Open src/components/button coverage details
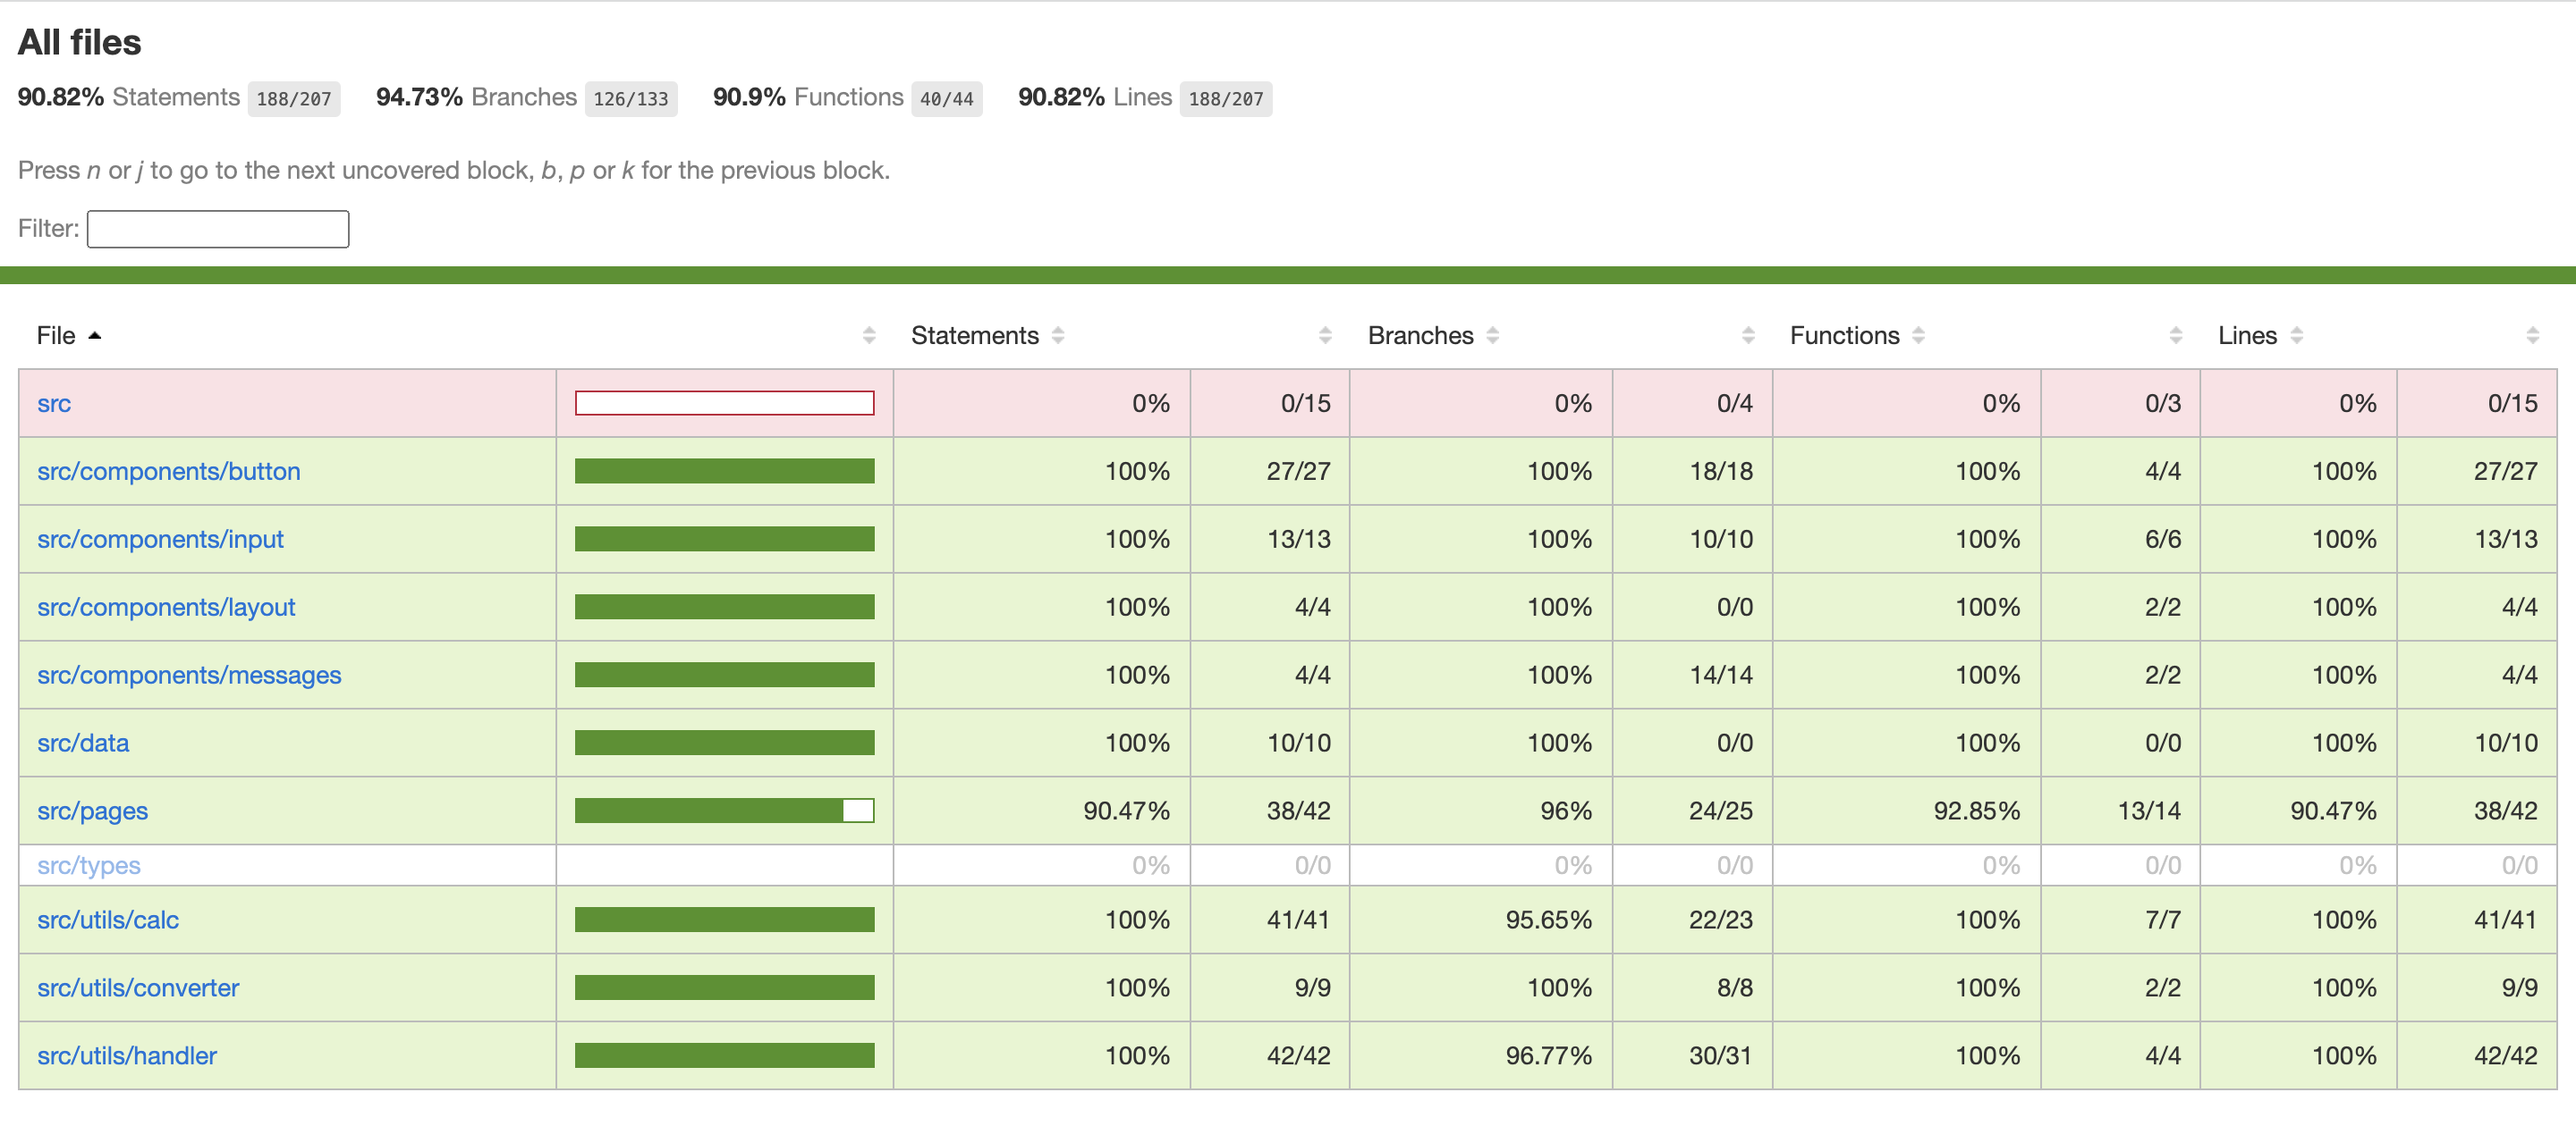2576x1126 pixels. pos(168,471)
